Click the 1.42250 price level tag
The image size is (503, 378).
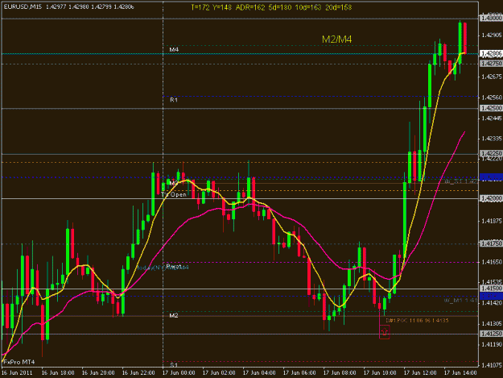pyautogui.click(x=491, y=153)
